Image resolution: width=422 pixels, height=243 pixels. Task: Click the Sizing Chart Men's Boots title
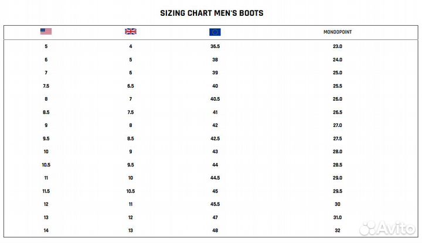(x=212, y=12)
